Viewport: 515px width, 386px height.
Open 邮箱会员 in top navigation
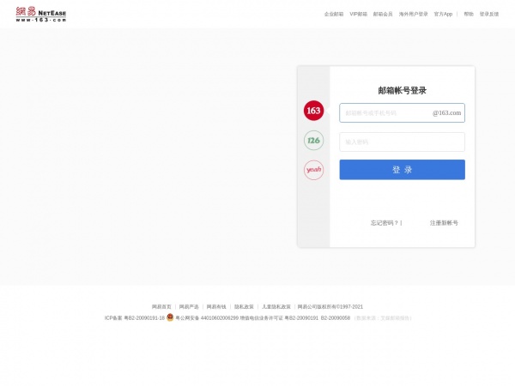[x=383, y=14]
